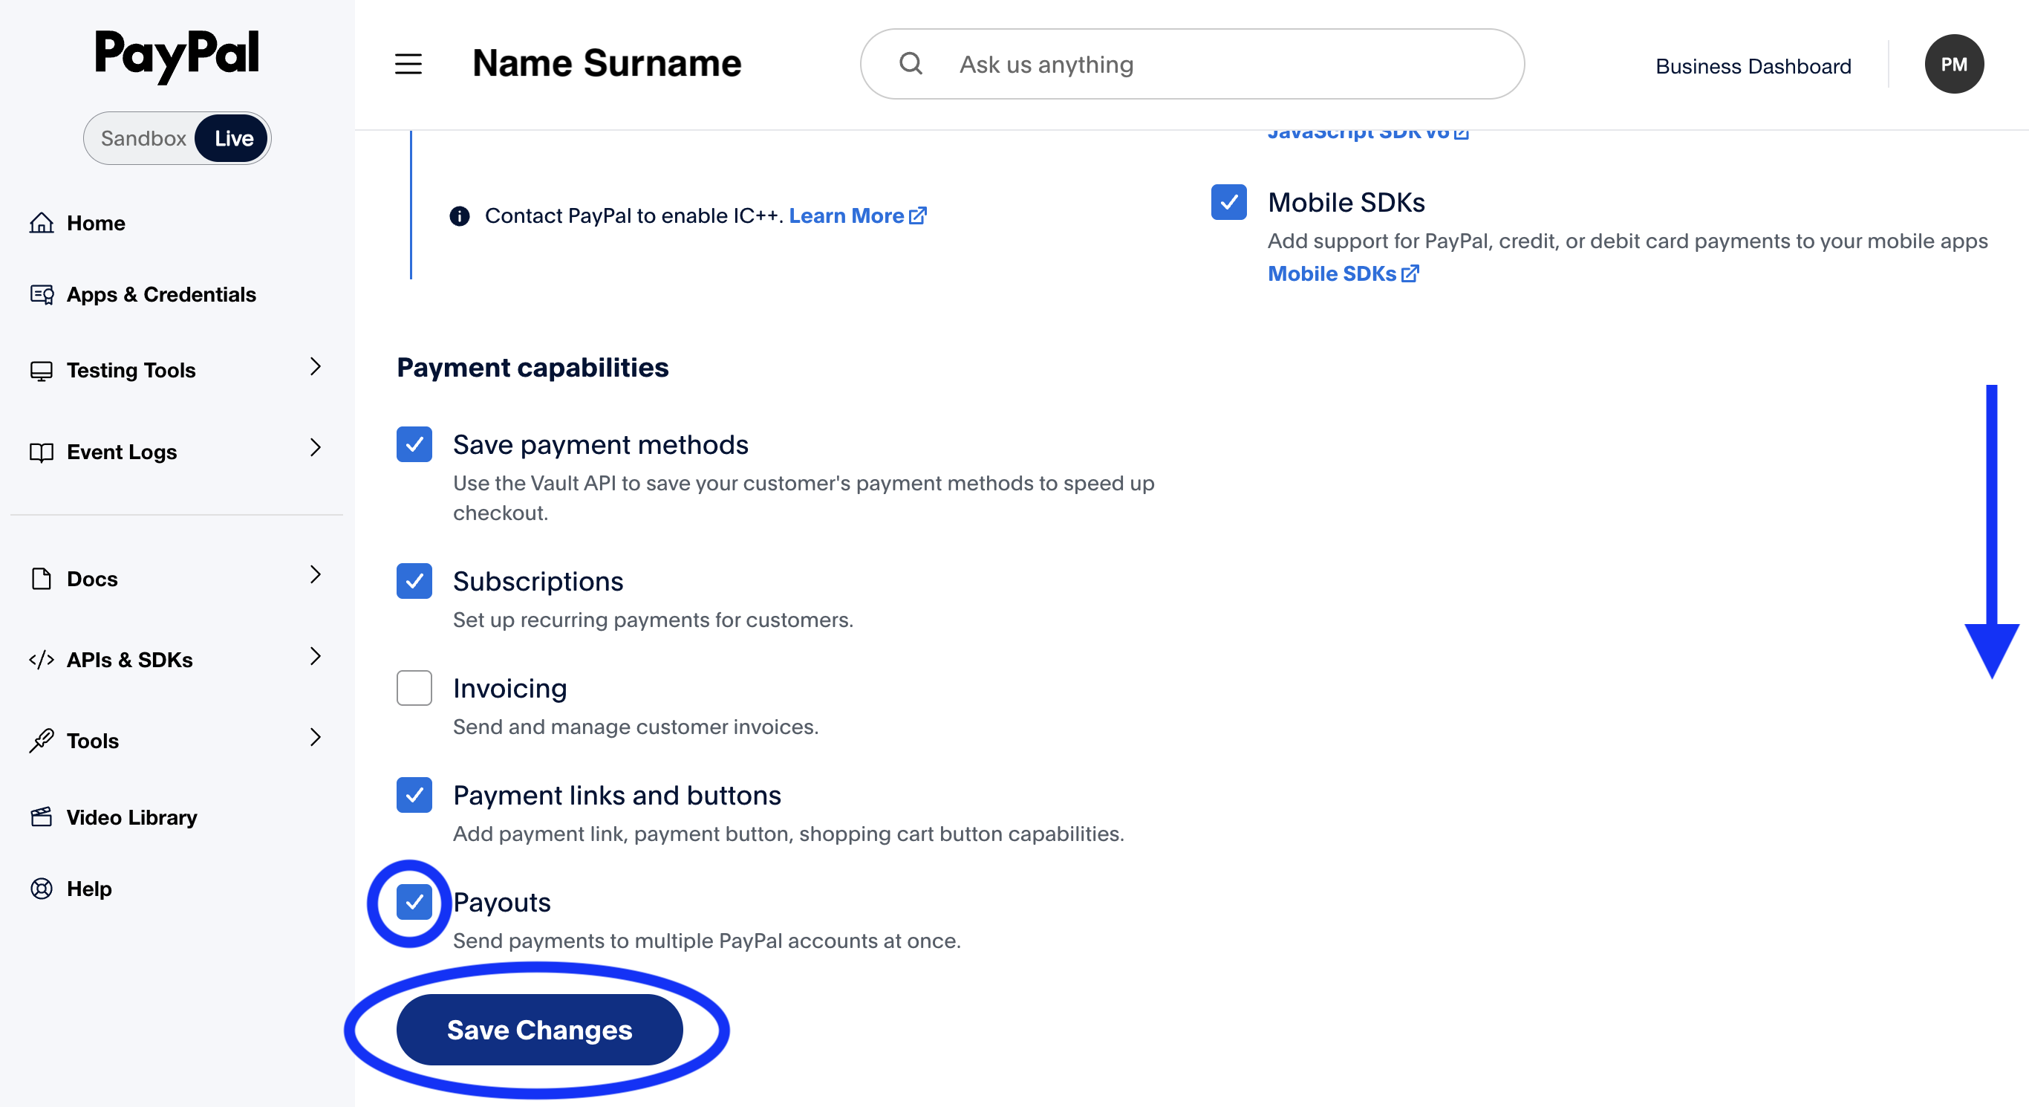Expand the APIs & SDKs chevron

tap(315, 656)
